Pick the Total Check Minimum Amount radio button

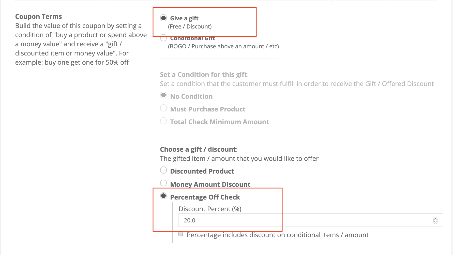pyautogui.click(x=163, y=121)
